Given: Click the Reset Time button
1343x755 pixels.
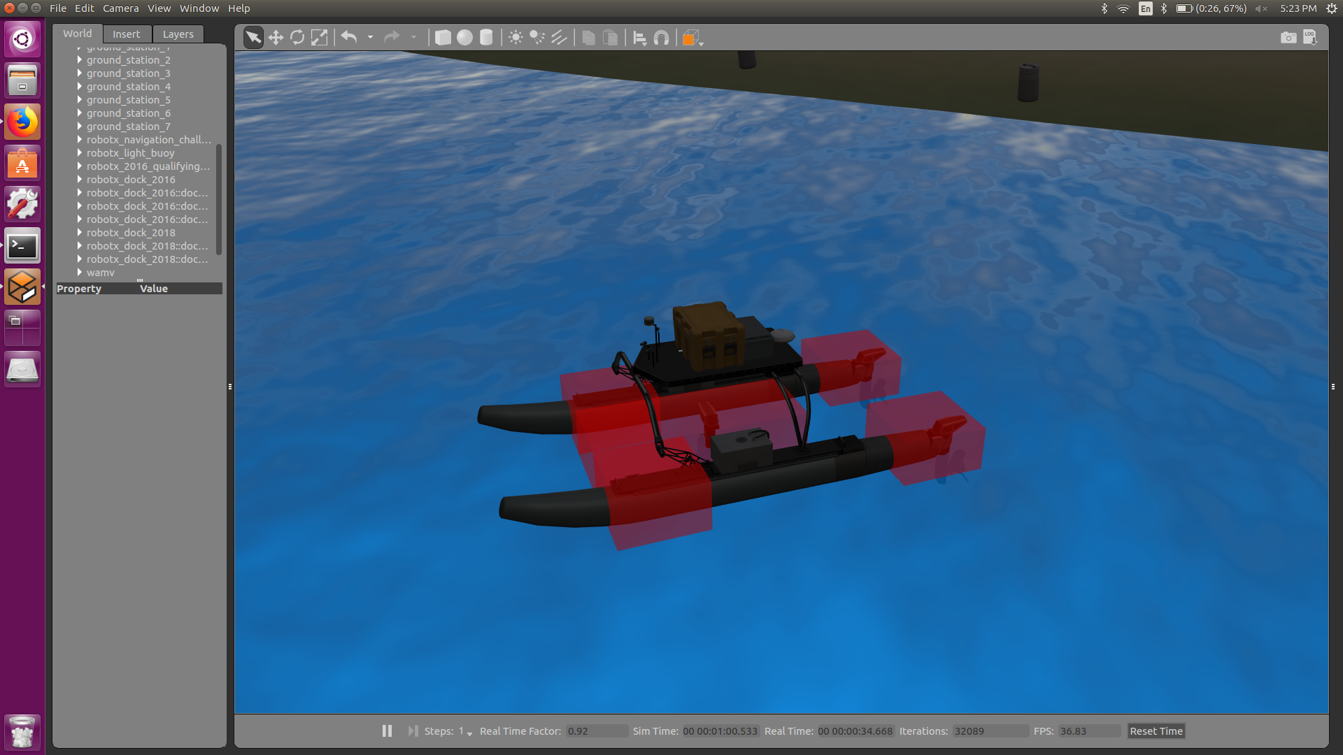Looking at the screenshot, I should point(1156,731).
